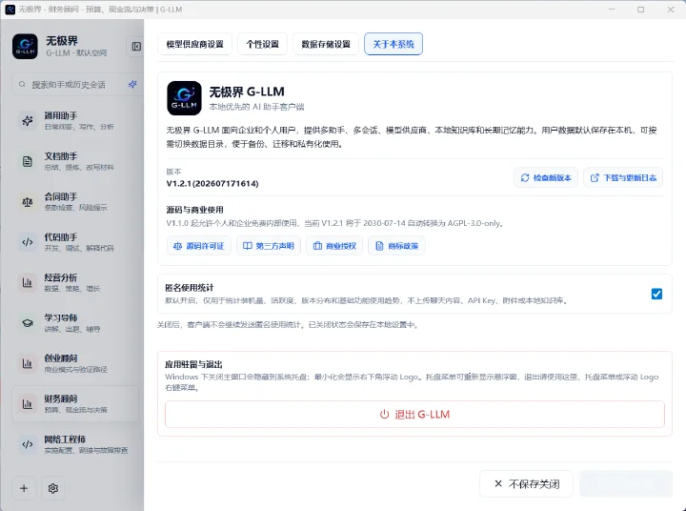Select the 文档助手 document icon

[28, 161]
